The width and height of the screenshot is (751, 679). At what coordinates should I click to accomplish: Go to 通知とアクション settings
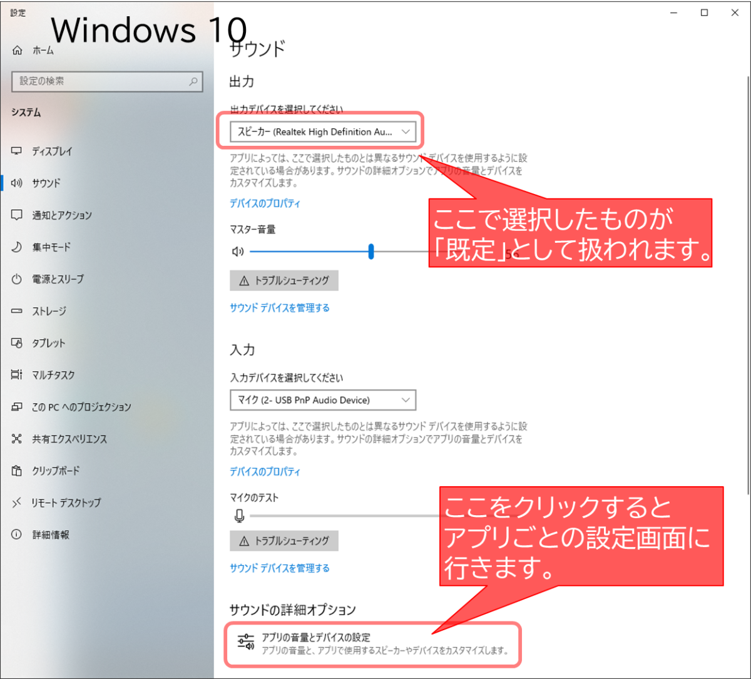106,215
